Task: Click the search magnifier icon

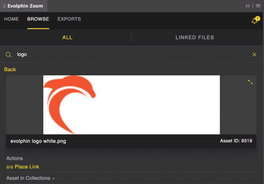Action: tap(9, 55)
